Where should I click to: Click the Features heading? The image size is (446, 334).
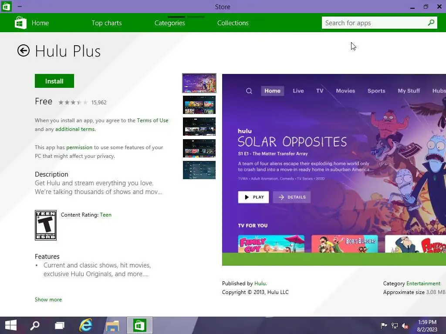click(47, 257)
